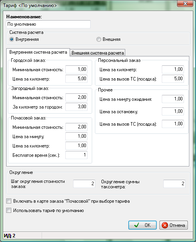The width and height of the screenshot is (196, 242).
Task: Check Использовать тариф по умолчанию
Action: click(9, 210)
